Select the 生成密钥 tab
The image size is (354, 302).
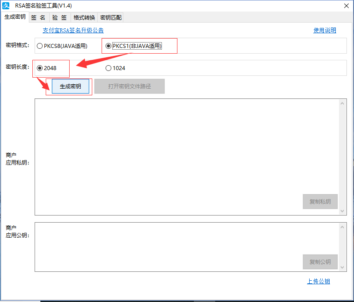(x=15, y=17)
